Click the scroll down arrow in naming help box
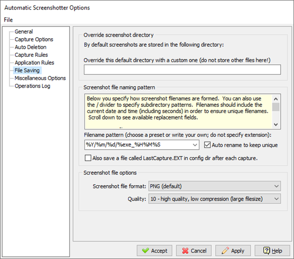This screenshot has height=259, width=294. point(276,124)
